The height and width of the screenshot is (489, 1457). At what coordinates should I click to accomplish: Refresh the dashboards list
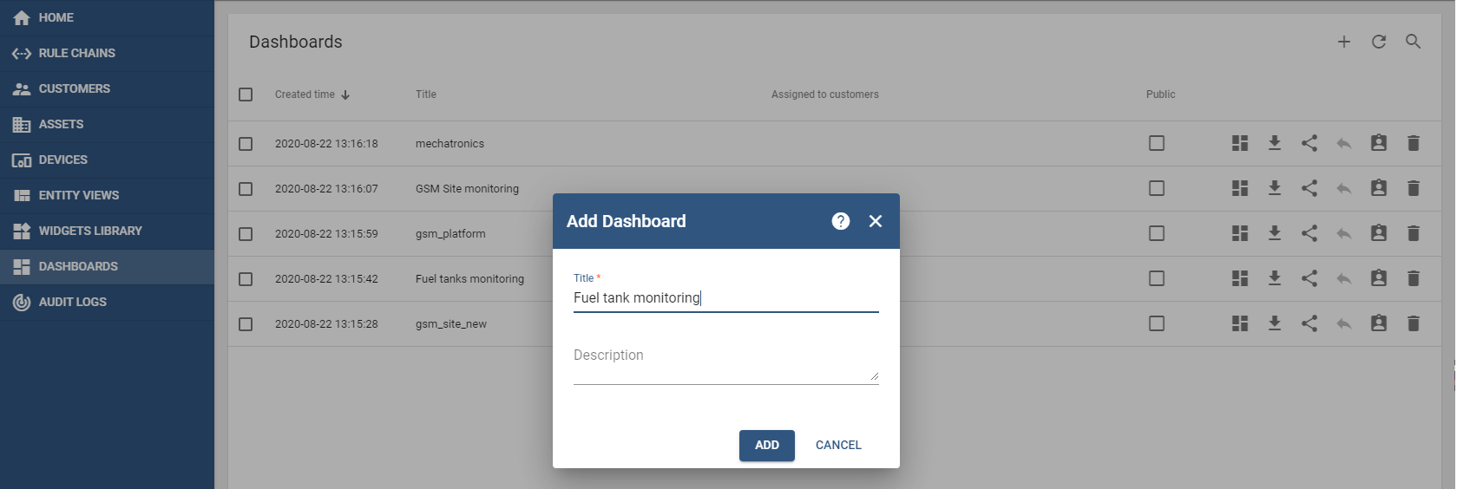click(x=1378, y=42)
